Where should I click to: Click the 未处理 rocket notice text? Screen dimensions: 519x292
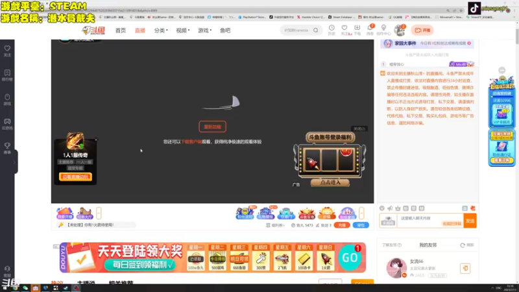click(90, 225)
